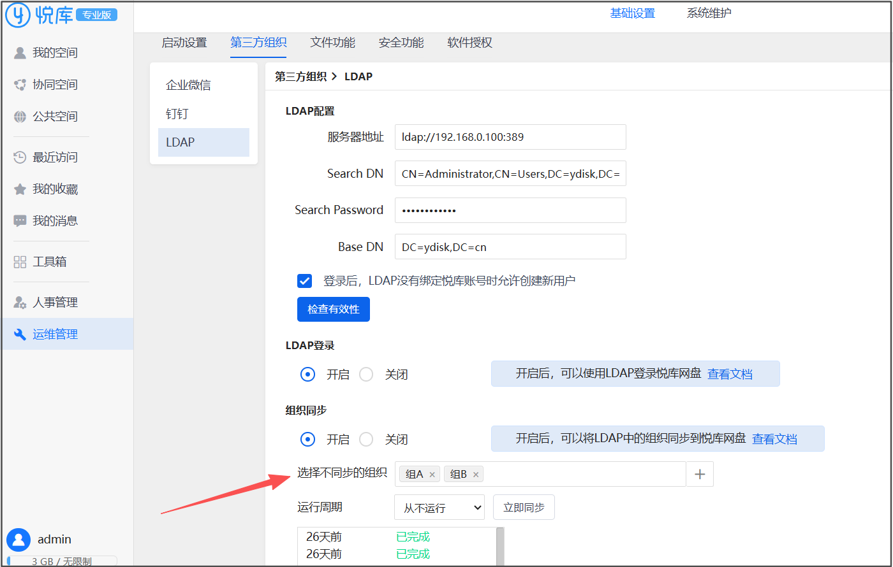
Task: Click the 工具箱 grid icon
Action: 20,262
